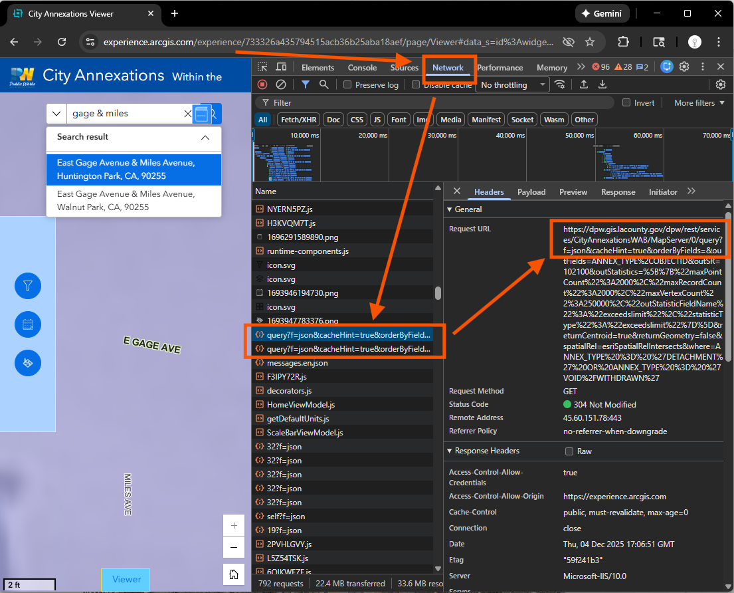Open Network settings gear icon
Image resolution: width=734 pixels, height=593 pixels.
pyautogui.click(x=721, y=84)
